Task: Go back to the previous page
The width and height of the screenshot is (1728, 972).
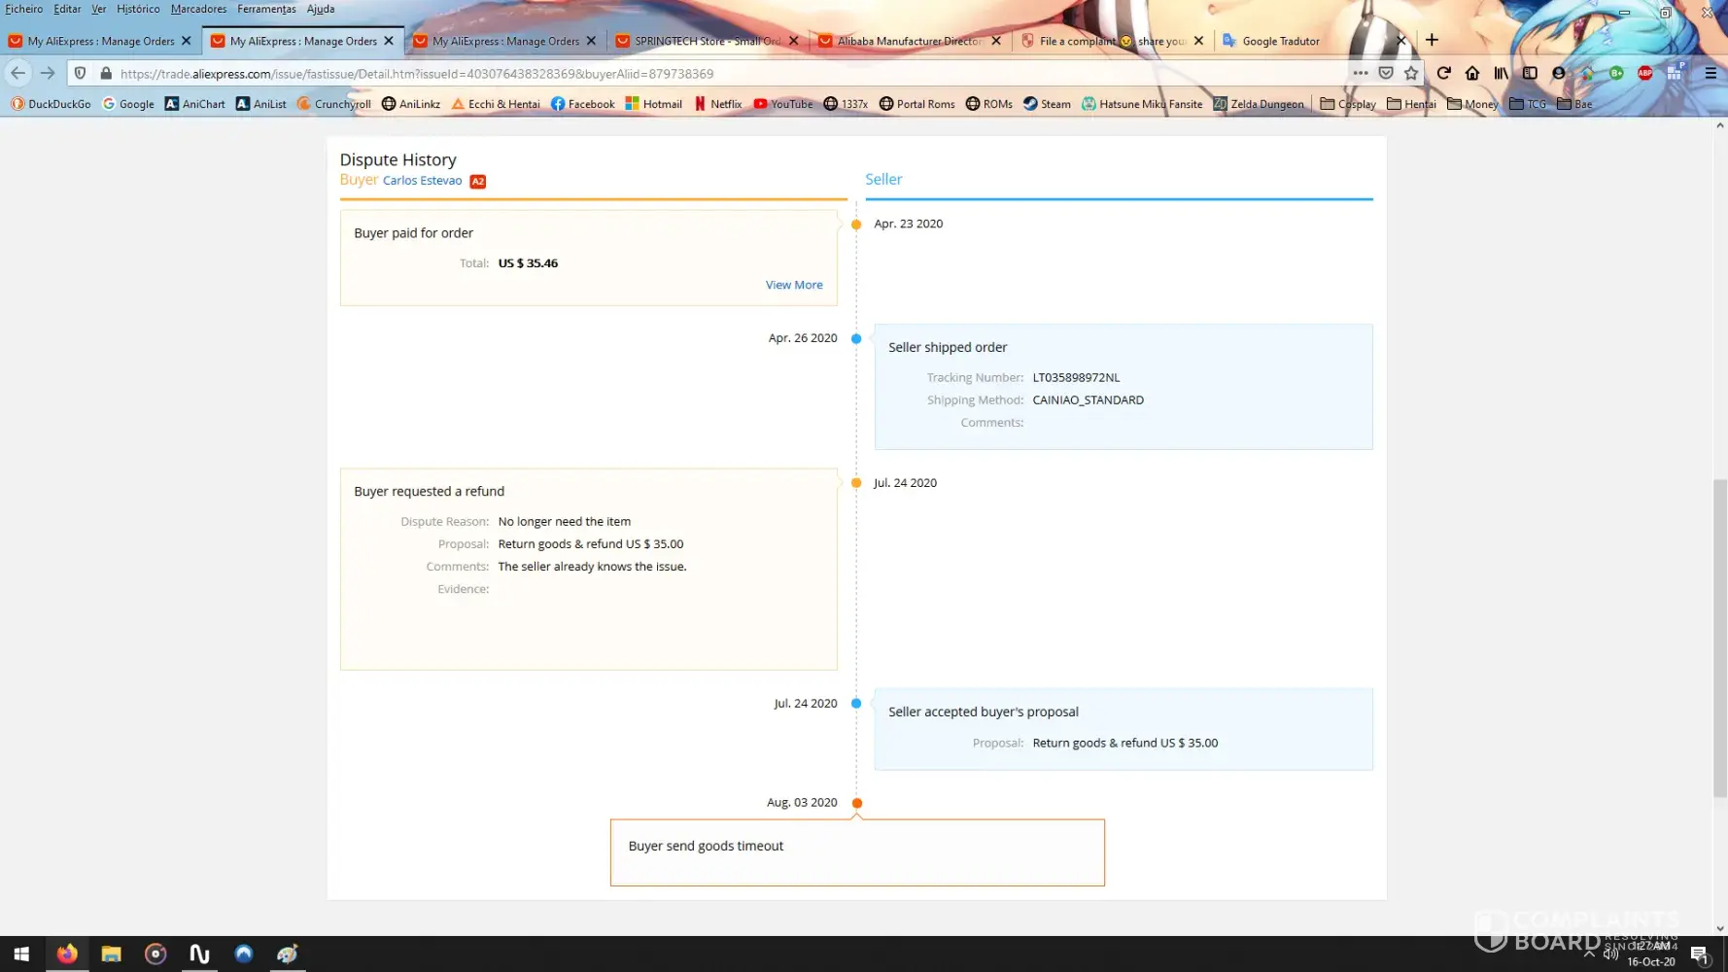Action: click(18, 73)
